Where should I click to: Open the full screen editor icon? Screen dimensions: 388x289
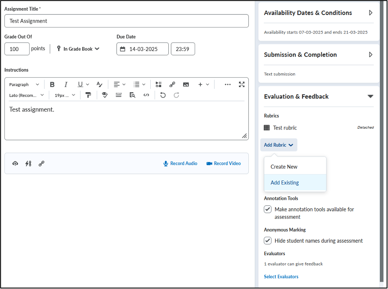(242, 84)
